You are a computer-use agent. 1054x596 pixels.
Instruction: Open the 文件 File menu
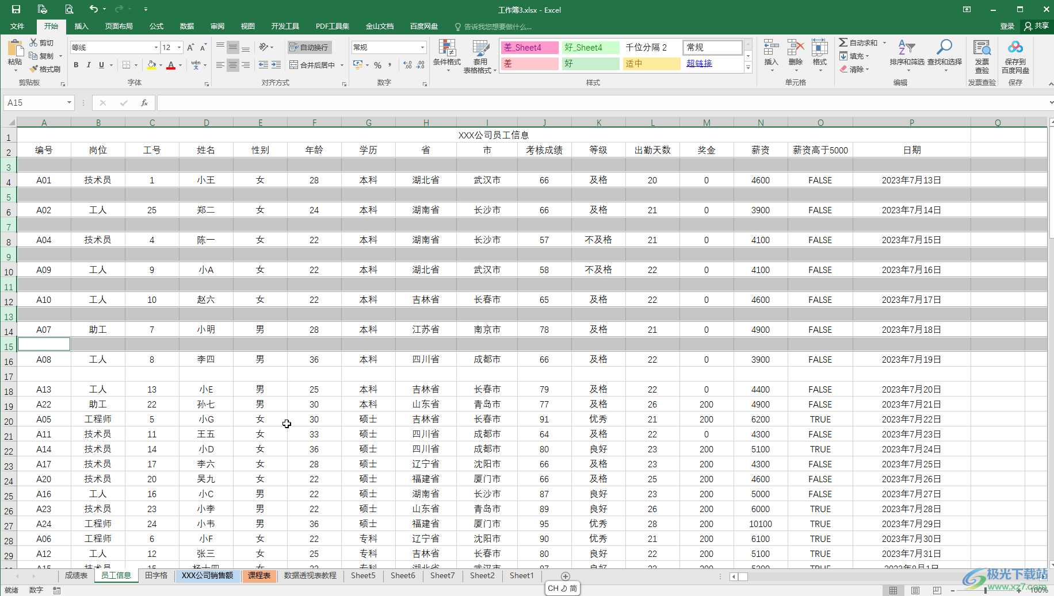click(17, 26)
